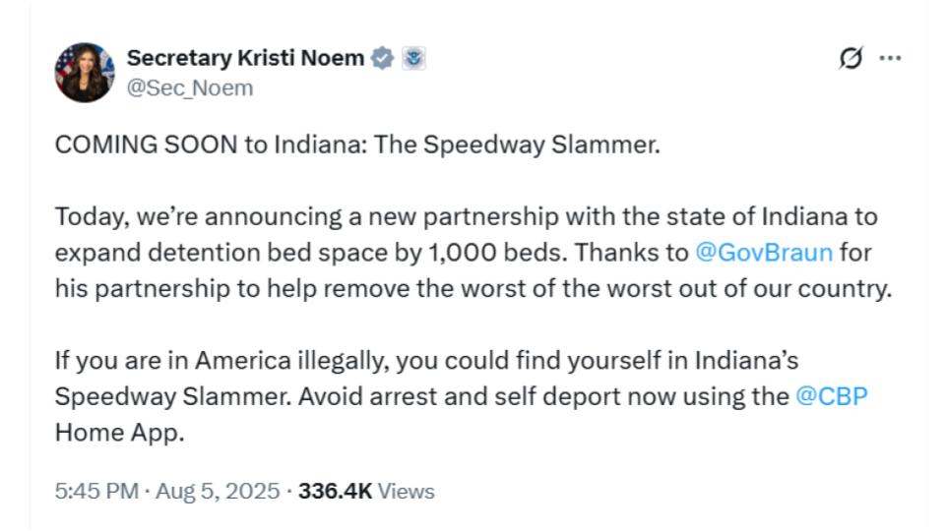Viewport: 945px width, 531px height.
Task: Click the "Secretary Kristi Noem" display name
Action: tap(245, 59)
